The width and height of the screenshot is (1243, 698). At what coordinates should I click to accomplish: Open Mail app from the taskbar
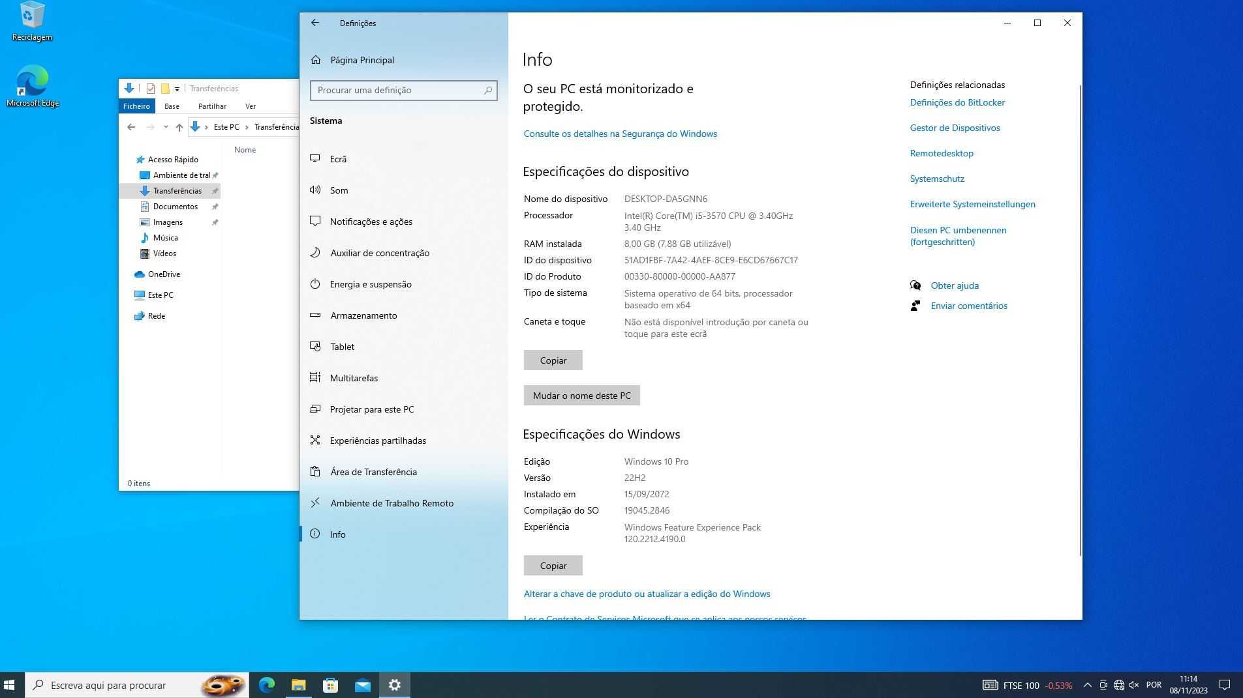(363, 685)
